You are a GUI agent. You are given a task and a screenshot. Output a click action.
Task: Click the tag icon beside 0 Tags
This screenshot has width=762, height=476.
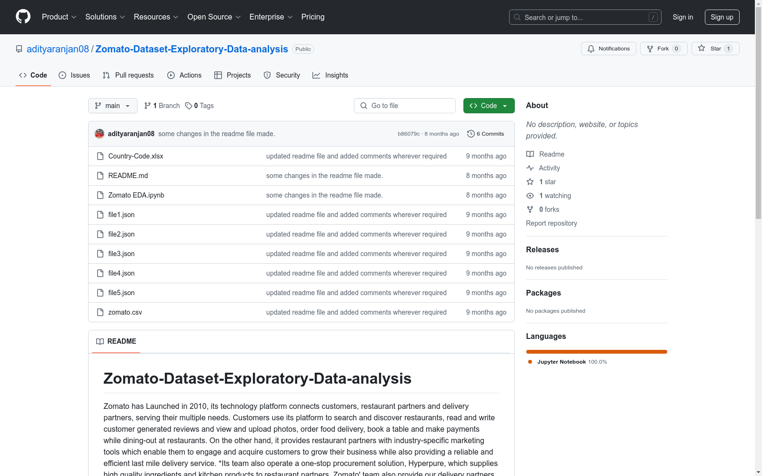tap(189, 106)
